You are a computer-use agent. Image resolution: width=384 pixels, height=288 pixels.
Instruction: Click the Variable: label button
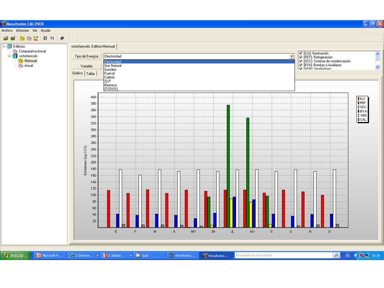87,66
